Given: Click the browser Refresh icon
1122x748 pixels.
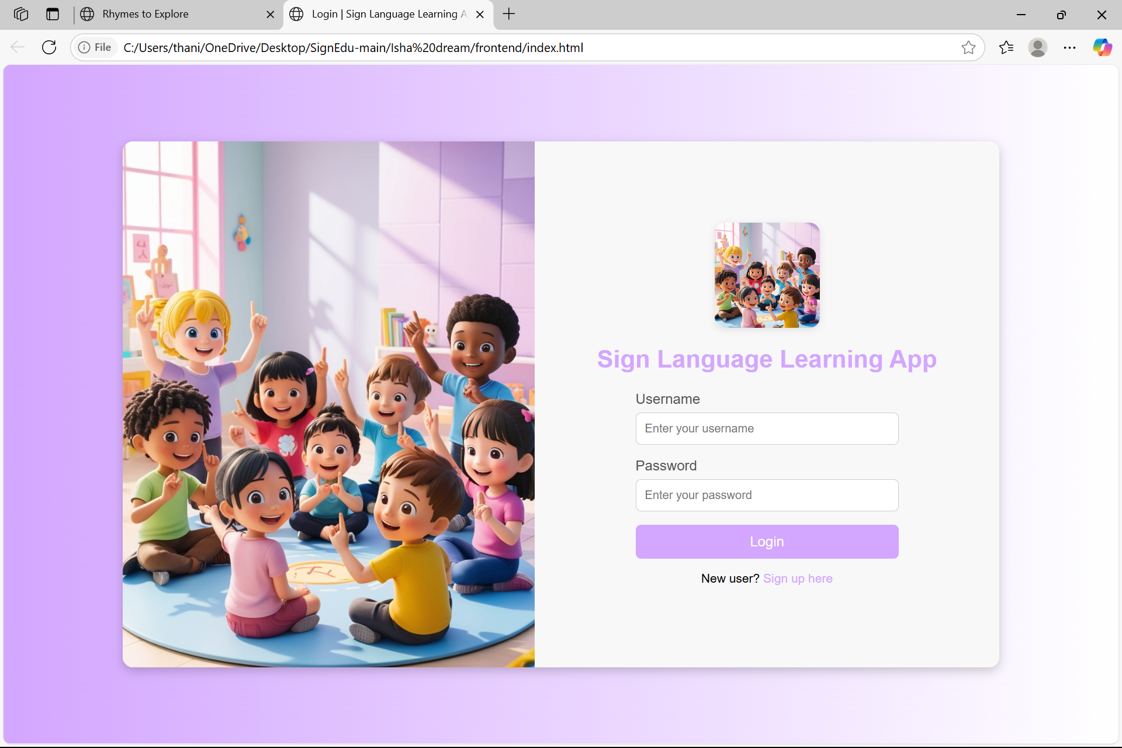Looking at the screenshot, I should click(49, 47).
